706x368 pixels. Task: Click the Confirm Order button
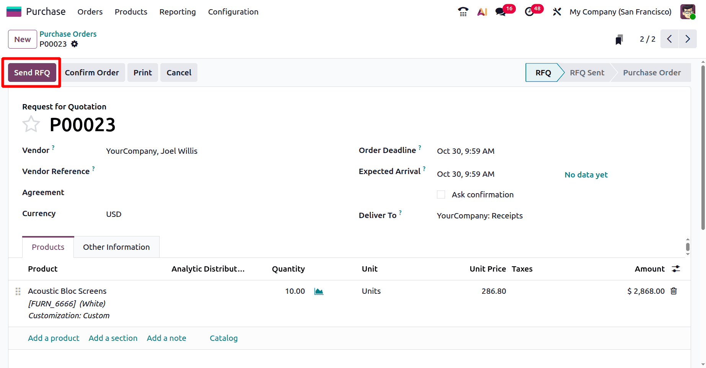(92, 72)
